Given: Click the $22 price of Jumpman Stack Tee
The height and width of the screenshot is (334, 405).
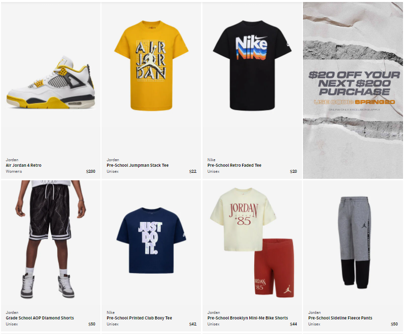Looking at the screenshot, I should tap(192, 171).
